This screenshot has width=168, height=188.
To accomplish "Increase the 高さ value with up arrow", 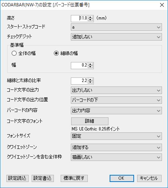I will pyautogui.click(x=90, y=17).
